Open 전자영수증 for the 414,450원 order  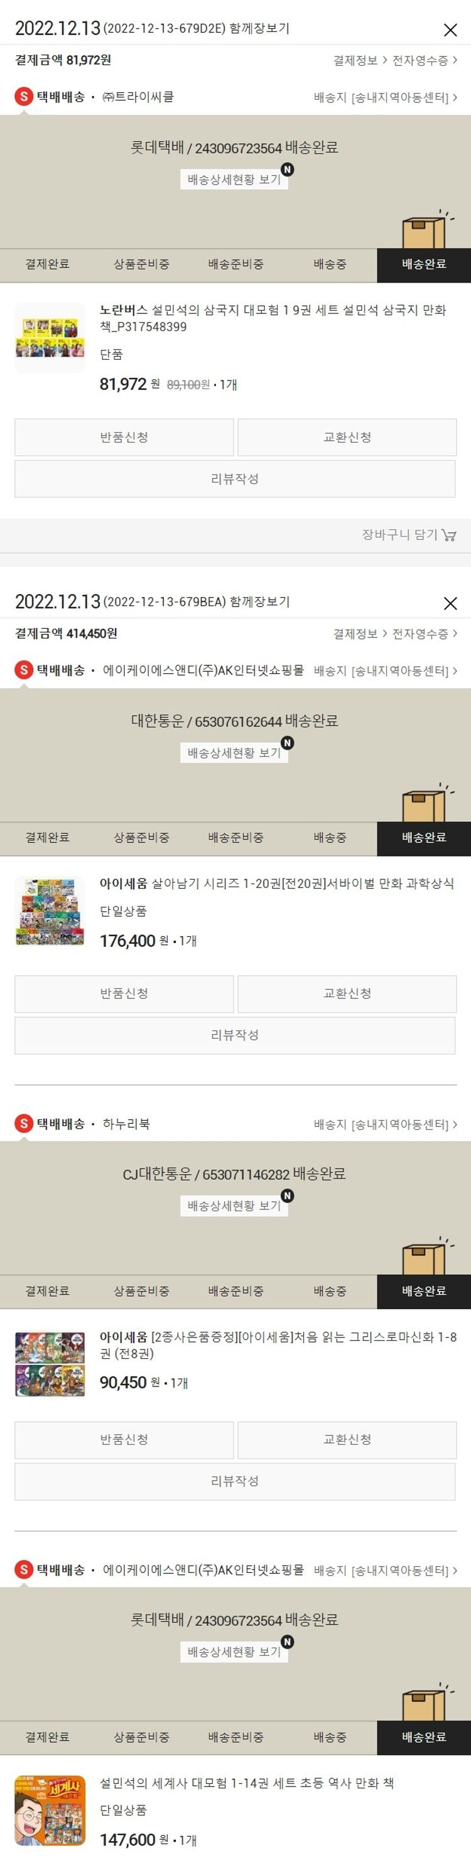[425, 634]
